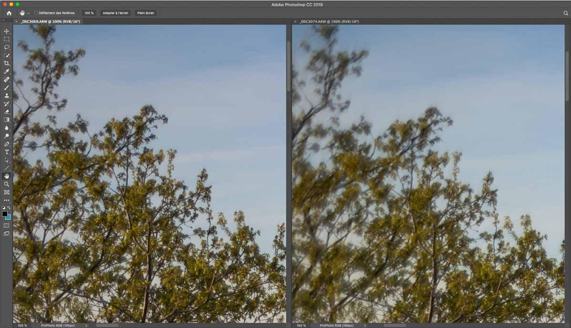Image resolution: width=571 pixels, height=328 pixels.
Task: Open the search icon at top right
Action: (x=566, y=13)
